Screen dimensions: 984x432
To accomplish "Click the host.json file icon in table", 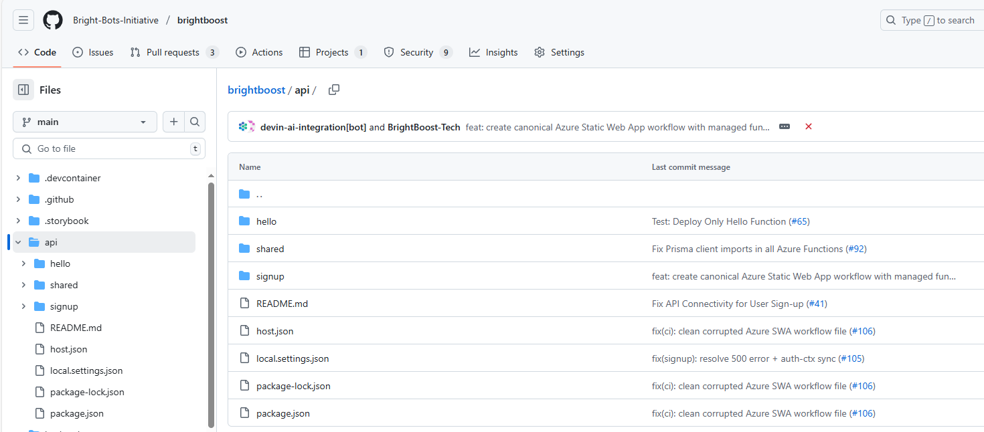I will pyautogui.click(x=244, y=331).
